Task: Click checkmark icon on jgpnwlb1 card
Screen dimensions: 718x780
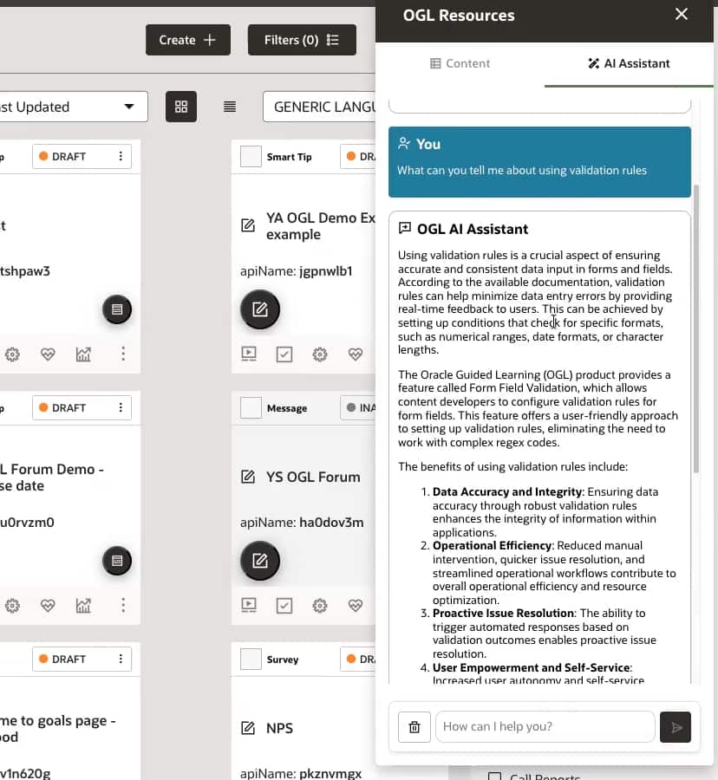Action: [x=284, y=354]
